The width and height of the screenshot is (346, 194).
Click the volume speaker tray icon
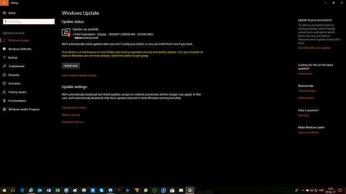pyautogui.click(x=311, y=190)
